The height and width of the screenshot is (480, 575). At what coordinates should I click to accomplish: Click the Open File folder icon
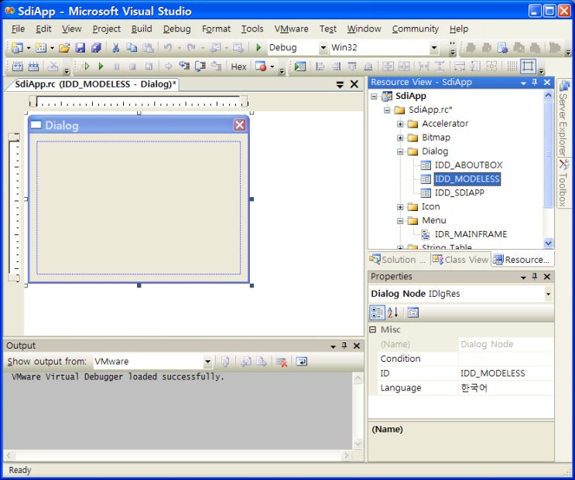[x=64, y=48]
